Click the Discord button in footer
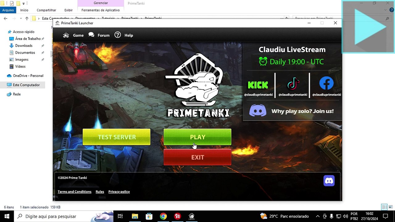Image resolution: width=395 pixels, height=222 pixels. (329, 181)
